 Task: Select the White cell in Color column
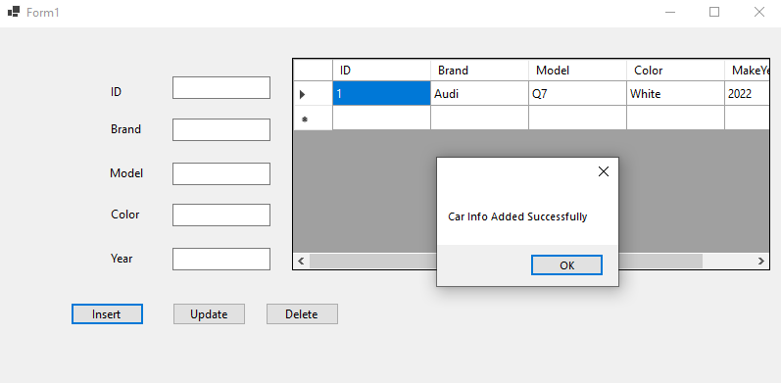[x=676, y=94]
